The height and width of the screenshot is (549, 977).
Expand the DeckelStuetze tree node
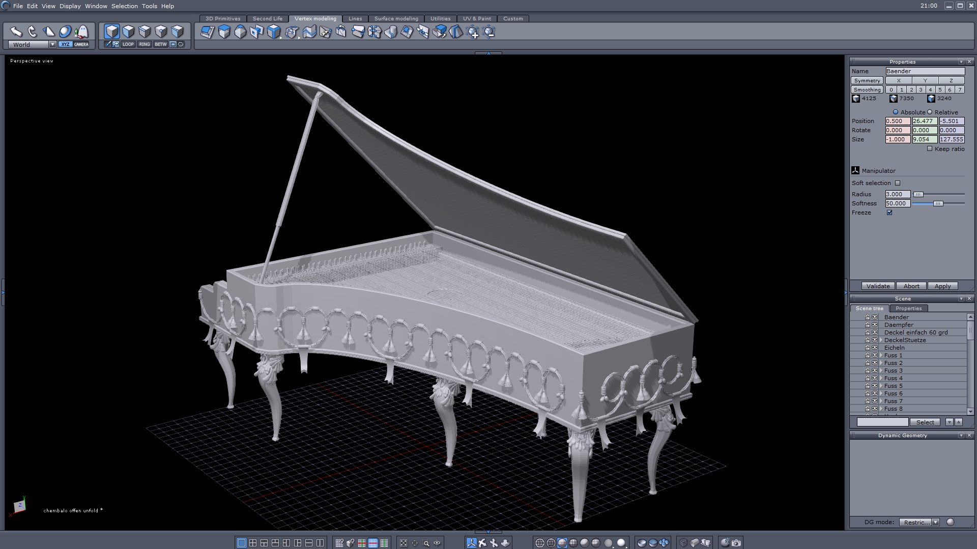point(881,340)
